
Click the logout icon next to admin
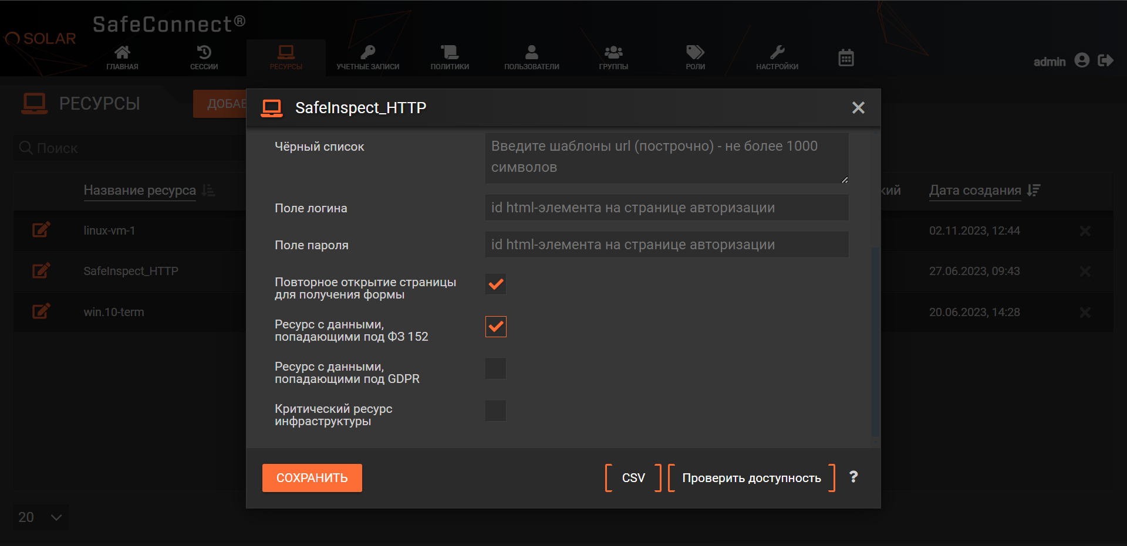point(1105,60)
